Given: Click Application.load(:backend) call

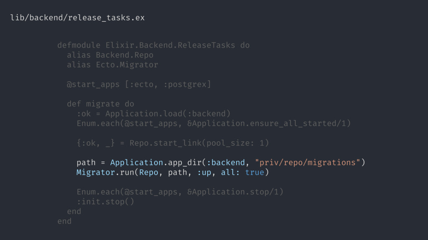Looking at the screenshot, I should pos(168,114).
